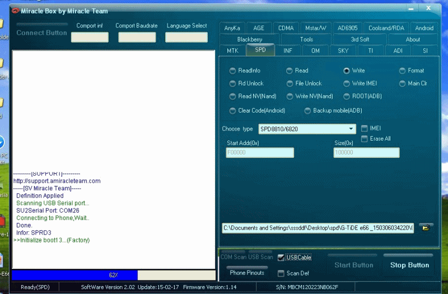Switch to the AnyKa tab
This screenshot has width=448, height=294.
(232, 28)
